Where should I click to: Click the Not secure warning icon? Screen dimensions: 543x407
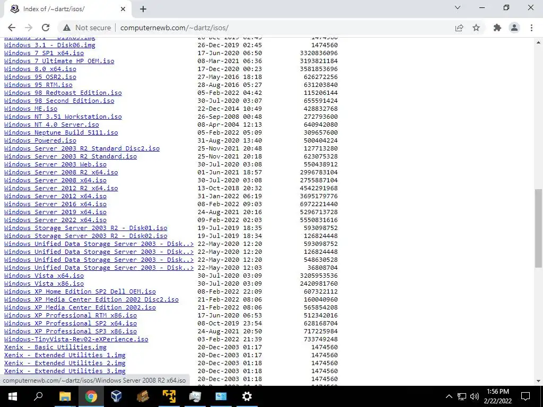(x=67, y=28)
